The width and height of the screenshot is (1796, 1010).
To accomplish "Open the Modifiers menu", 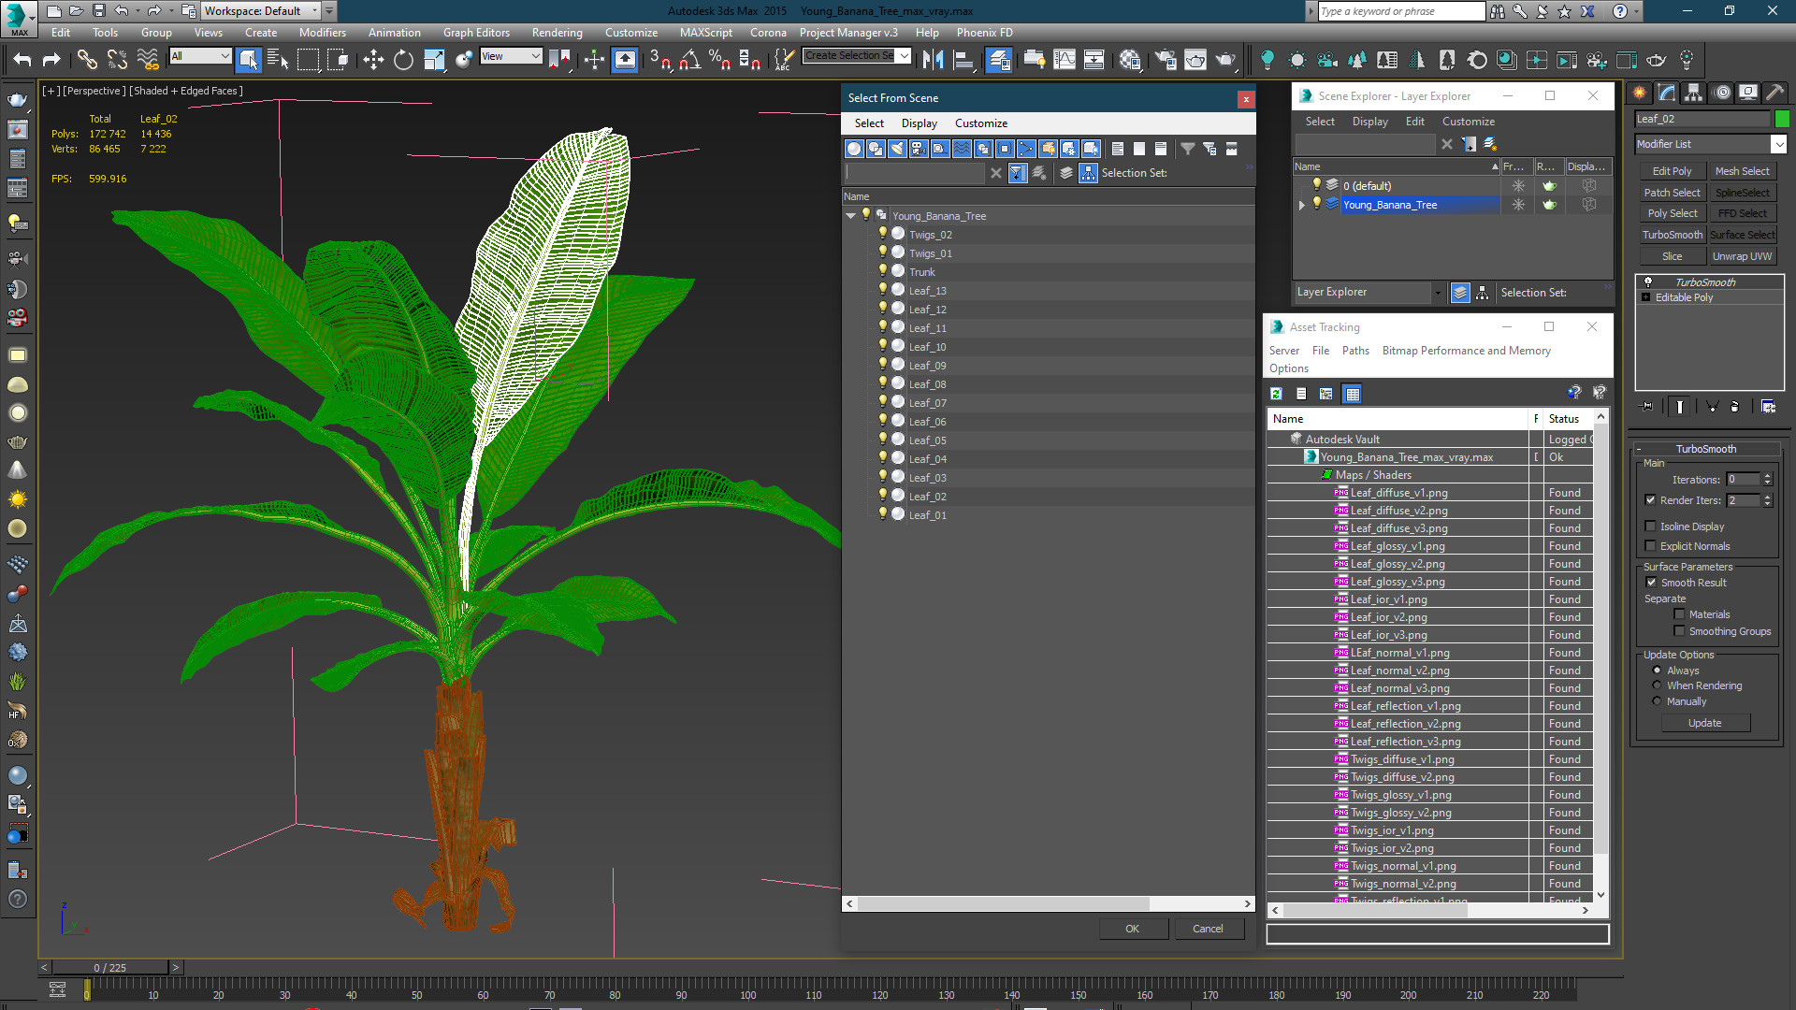I will pyautogui.click(x=323, y=32).
